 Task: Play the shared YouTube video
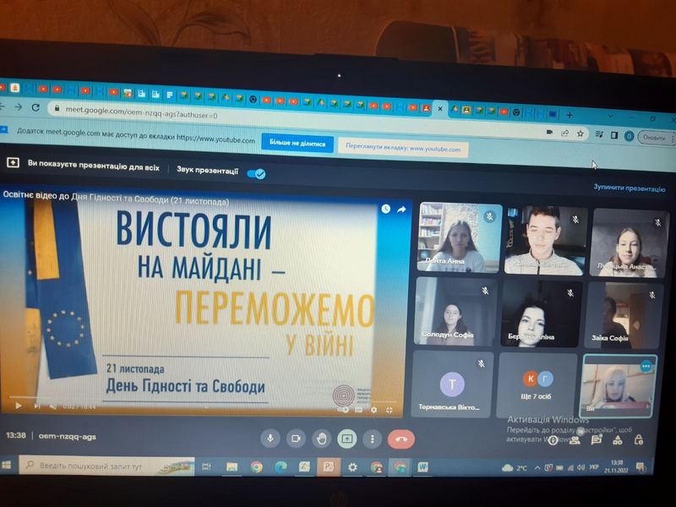coord(18,406)
